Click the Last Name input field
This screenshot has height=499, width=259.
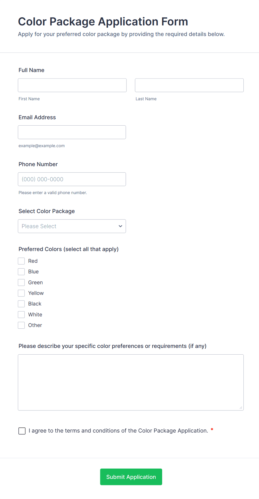click(189, 85)
